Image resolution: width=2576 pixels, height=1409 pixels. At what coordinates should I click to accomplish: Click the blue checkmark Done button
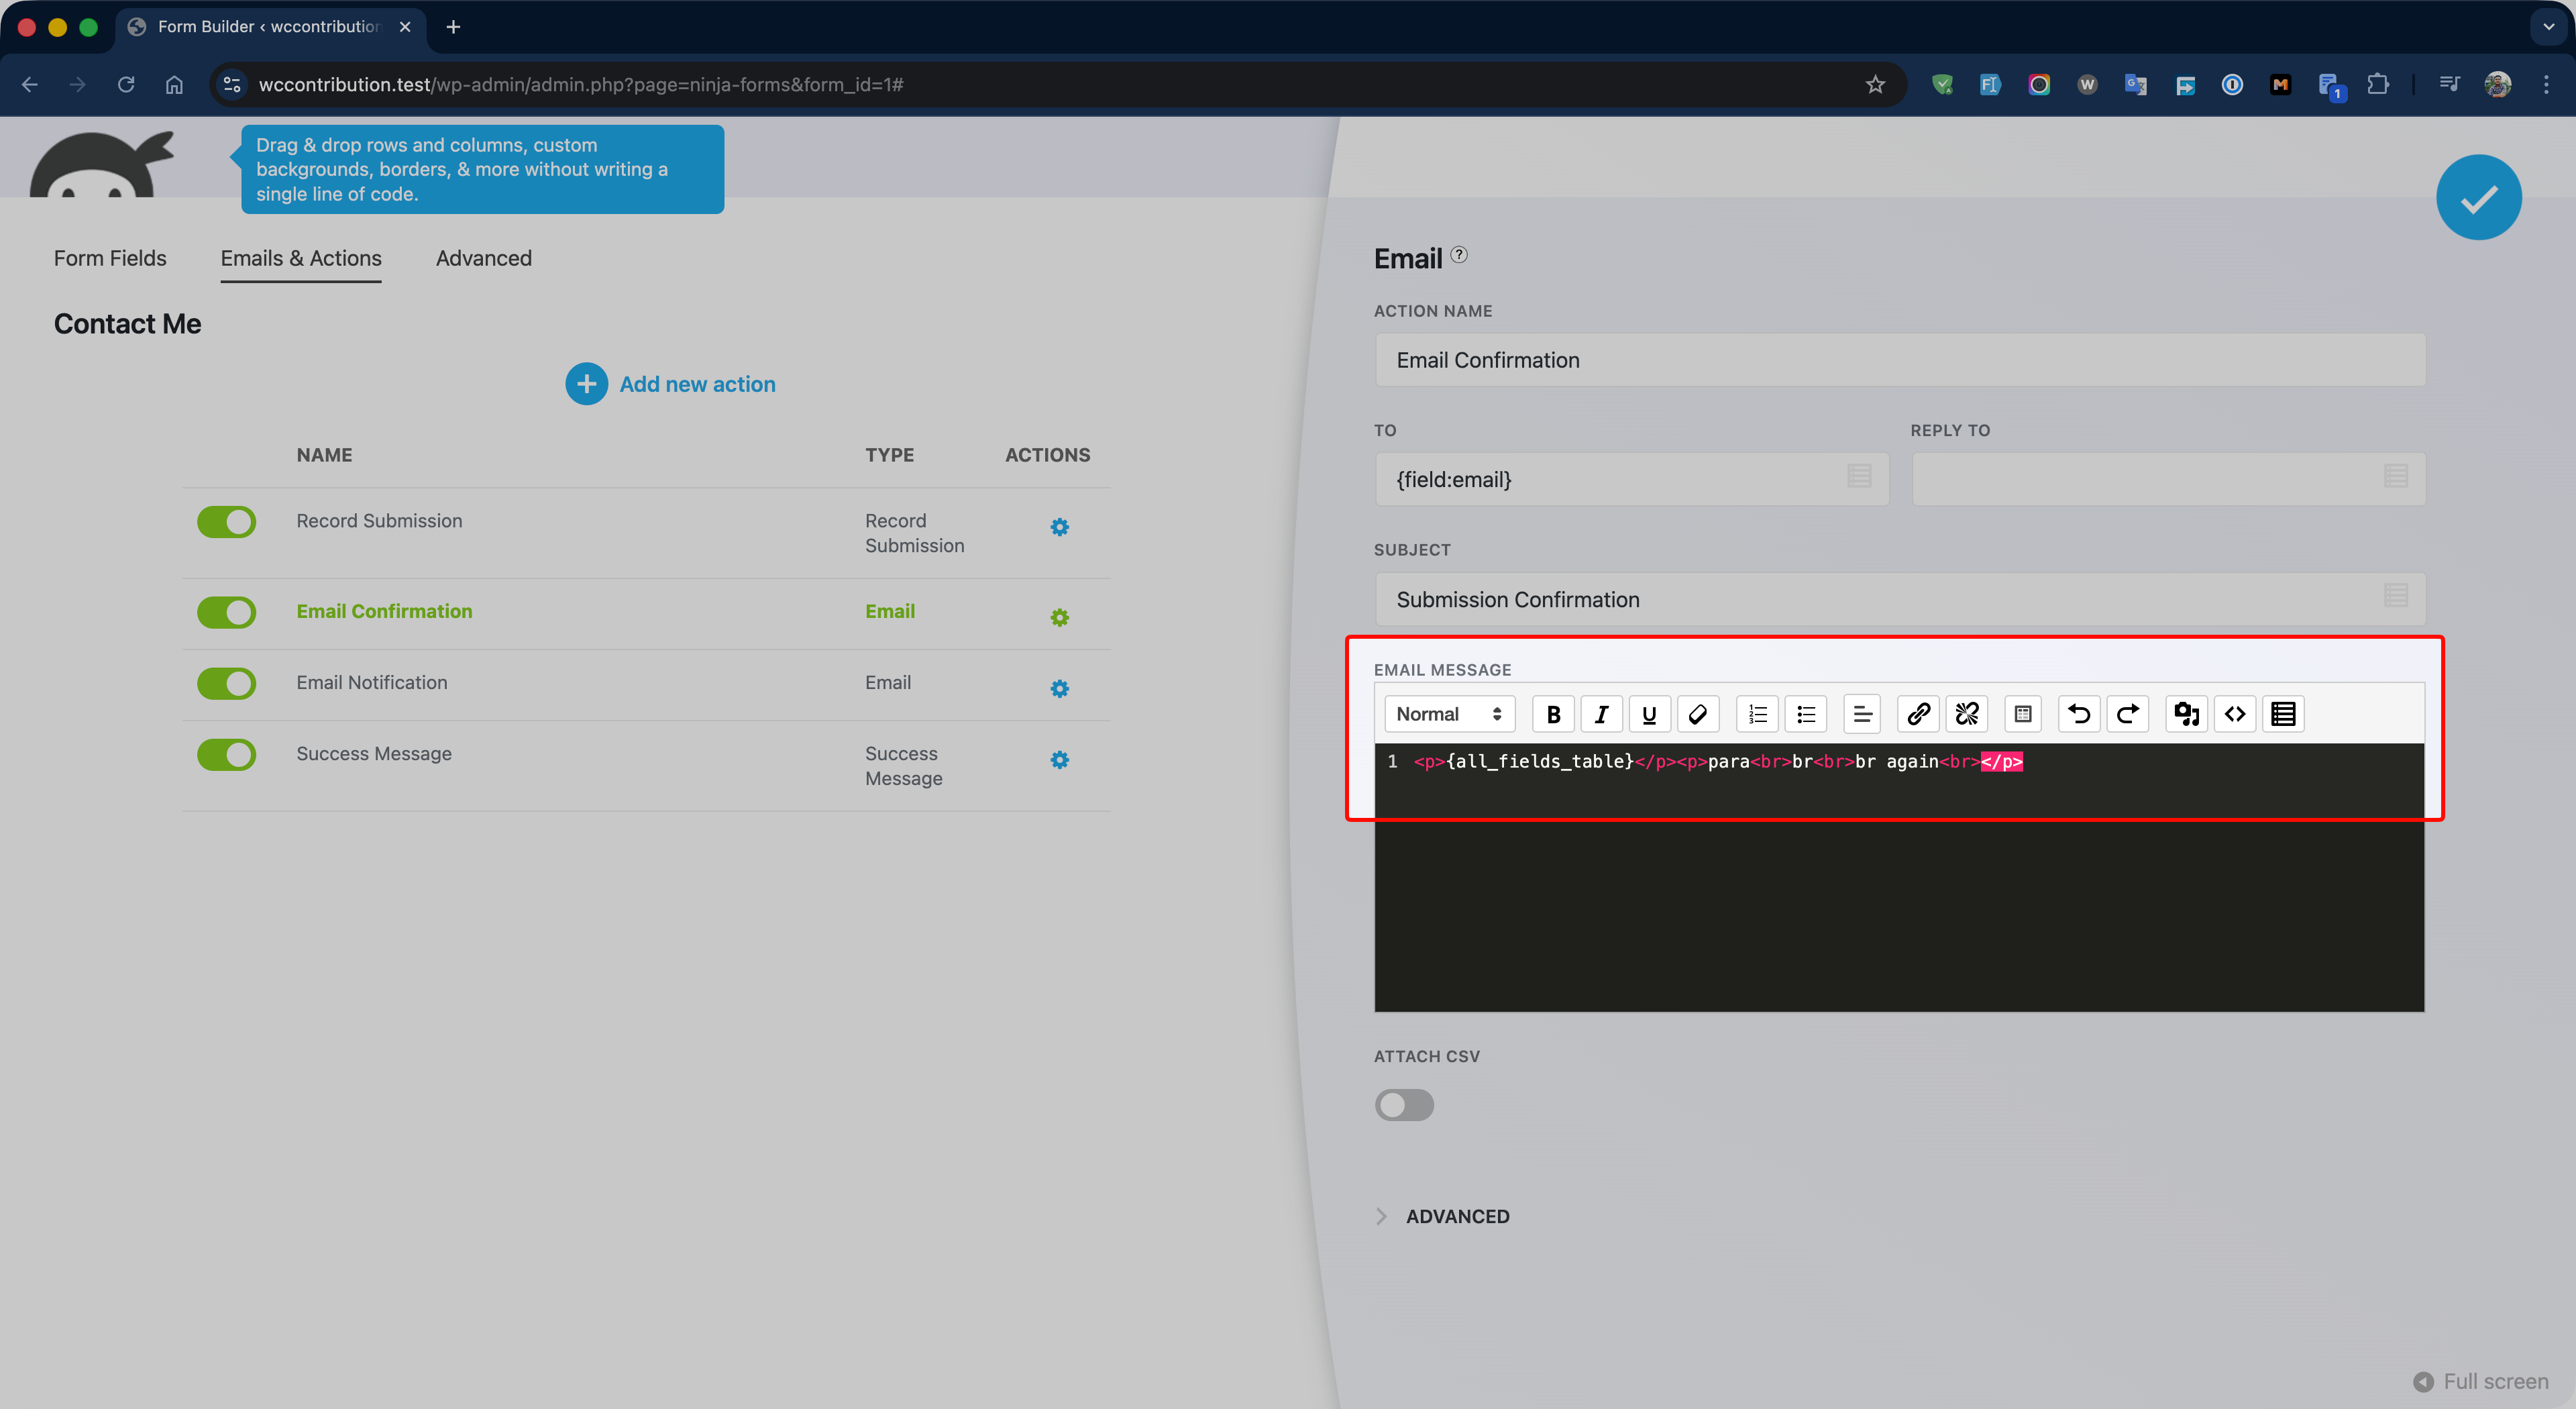(2478, 198)
